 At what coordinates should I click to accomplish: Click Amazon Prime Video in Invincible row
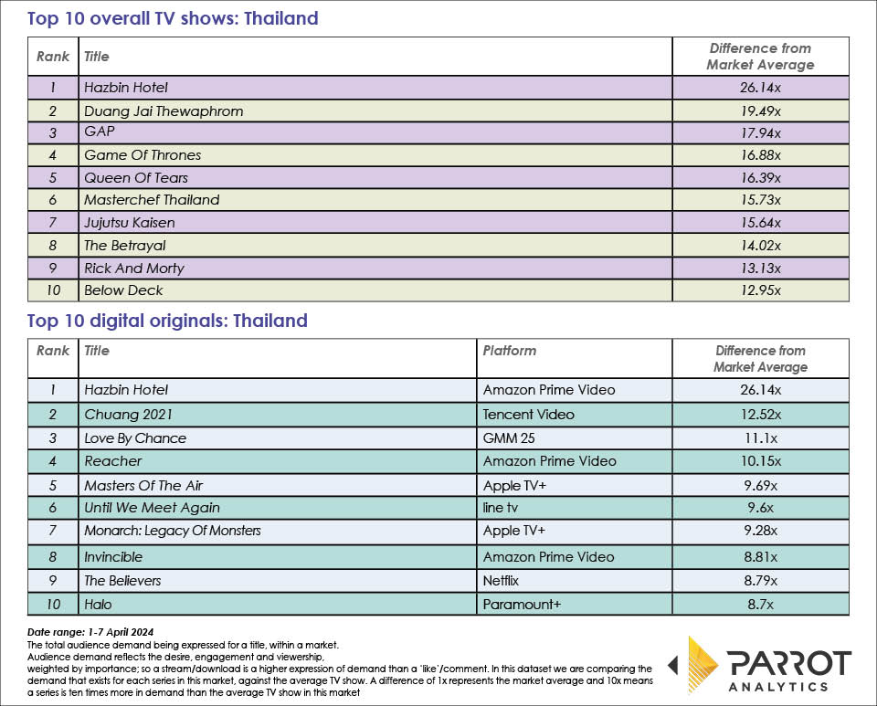point(575,557)
